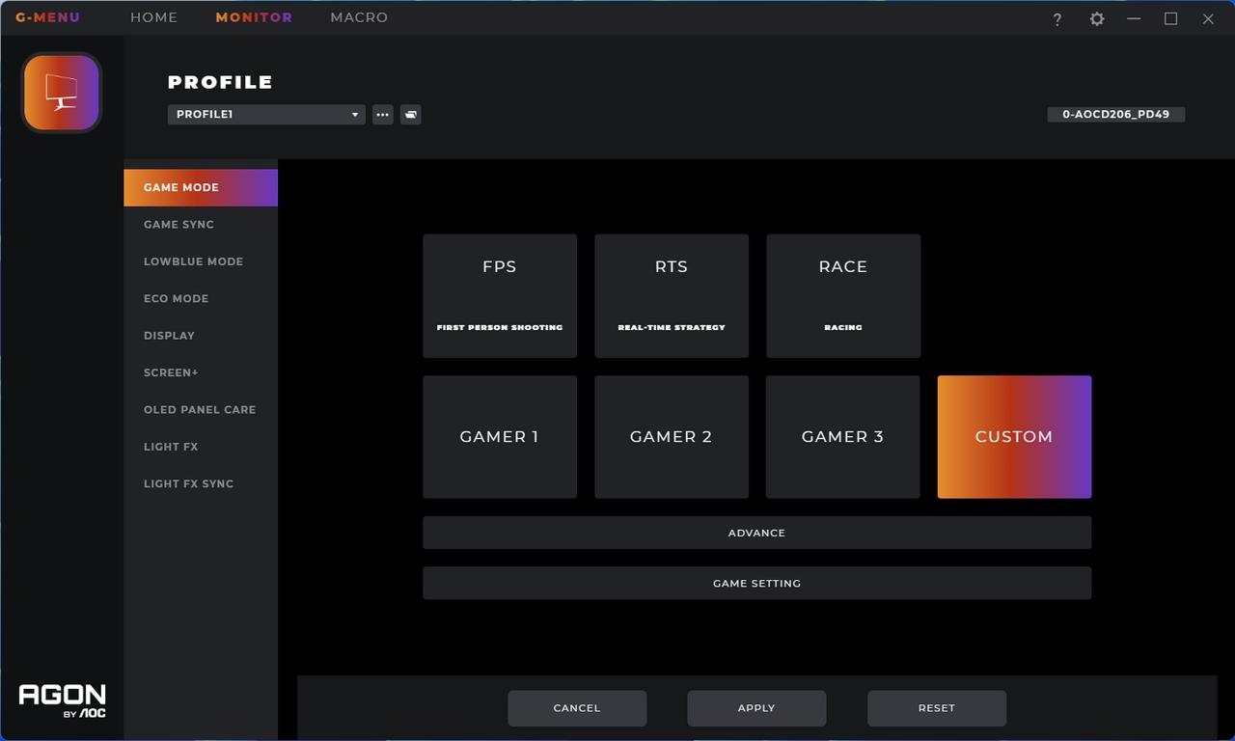Open settings via the gear icon
The width and height of the screenshot is (1235, 741).
coord(1097,19)
